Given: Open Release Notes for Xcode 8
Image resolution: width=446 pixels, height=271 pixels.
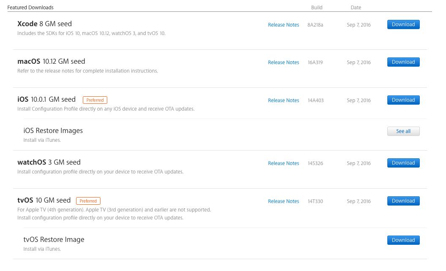Looking at the screenshot, I should click(x=283, y=25).
